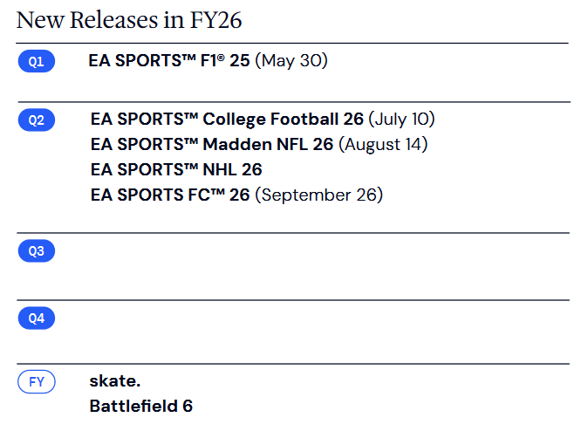The height and width of the screenshot is (438, 581).
Task: Select EA SPORTS Madden NFL 26 title
Action: pyautogui.click(x=212, y=145)
